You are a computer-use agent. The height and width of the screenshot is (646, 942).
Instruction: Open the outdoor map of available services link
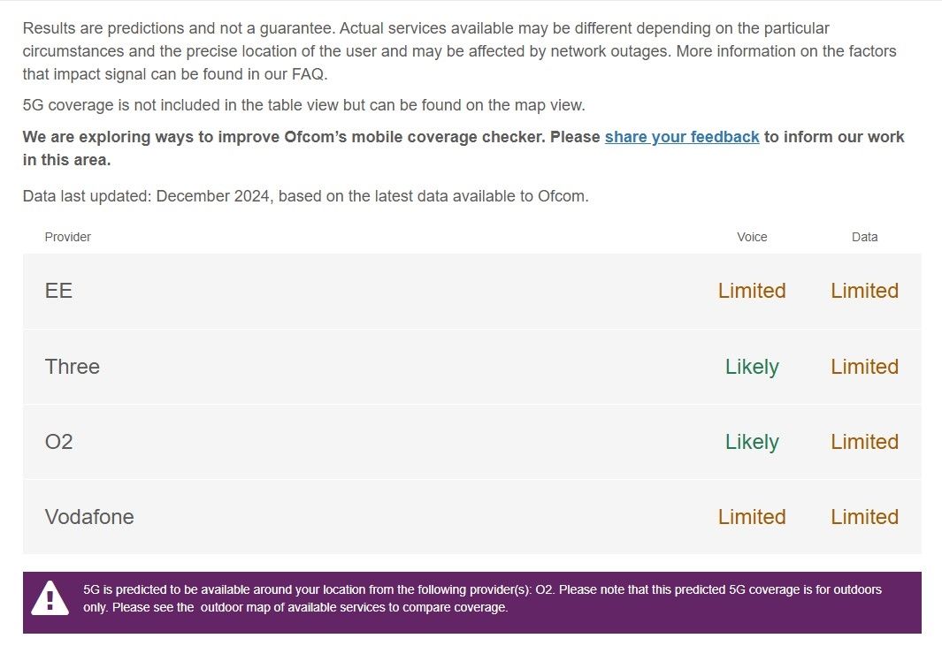tap(353, 607)
